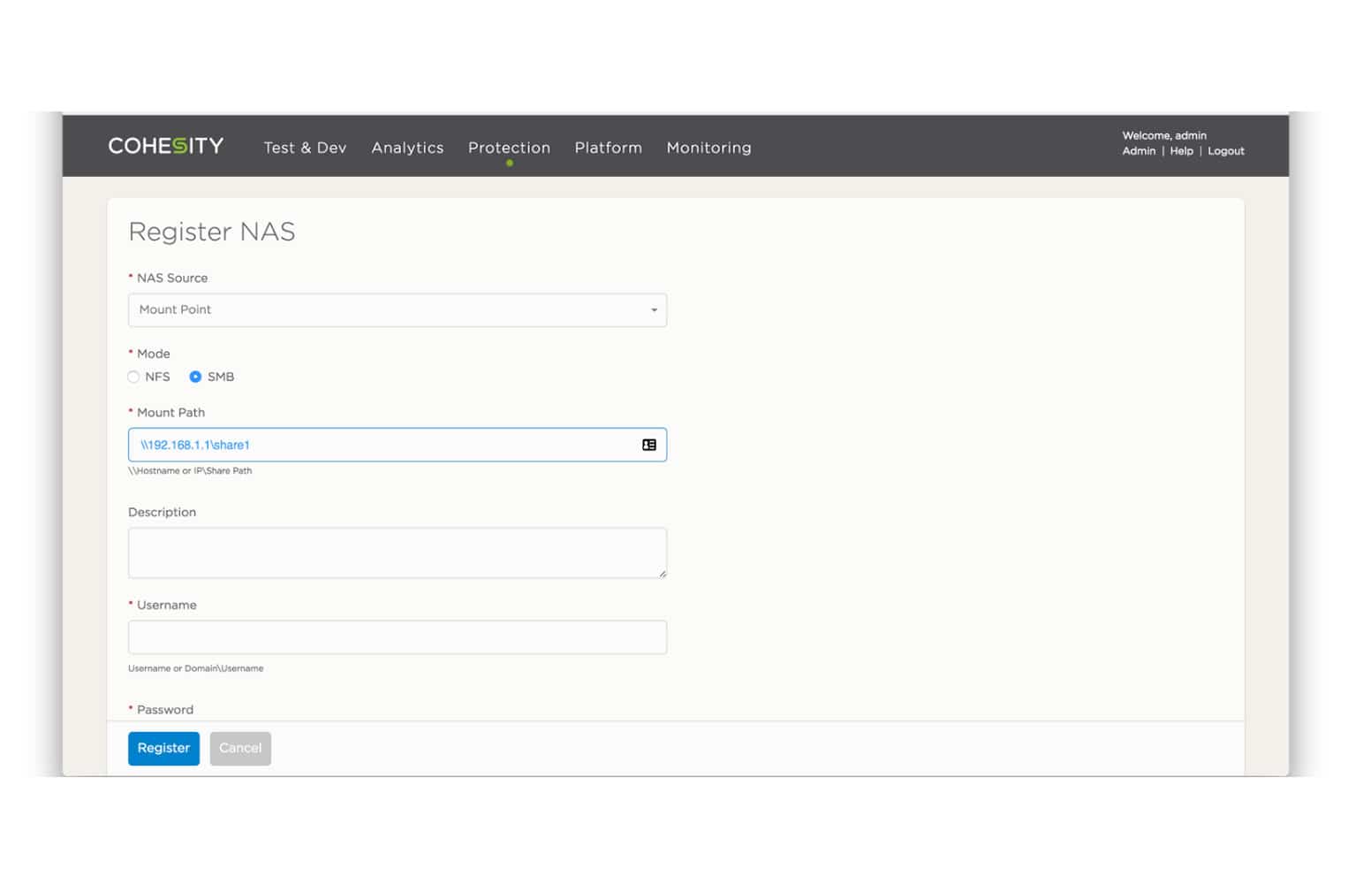This screenshot has height=884, width=1356.
Task: Open the Analytics menu
Action: click(x=407, y=148)
